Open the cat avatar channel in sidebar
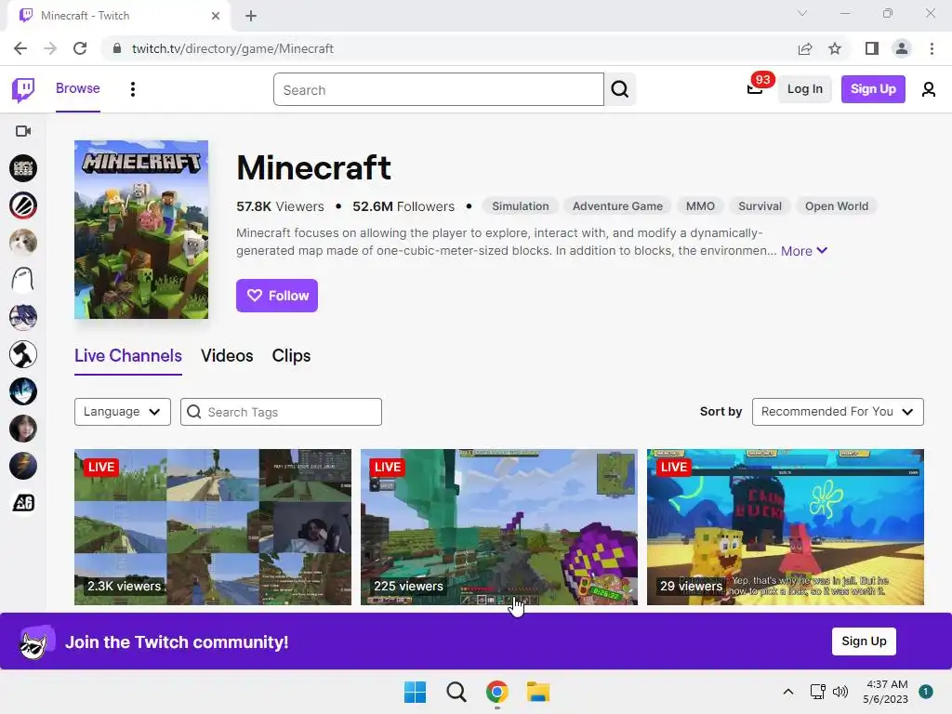952x714 pixels. coord(23,243)
